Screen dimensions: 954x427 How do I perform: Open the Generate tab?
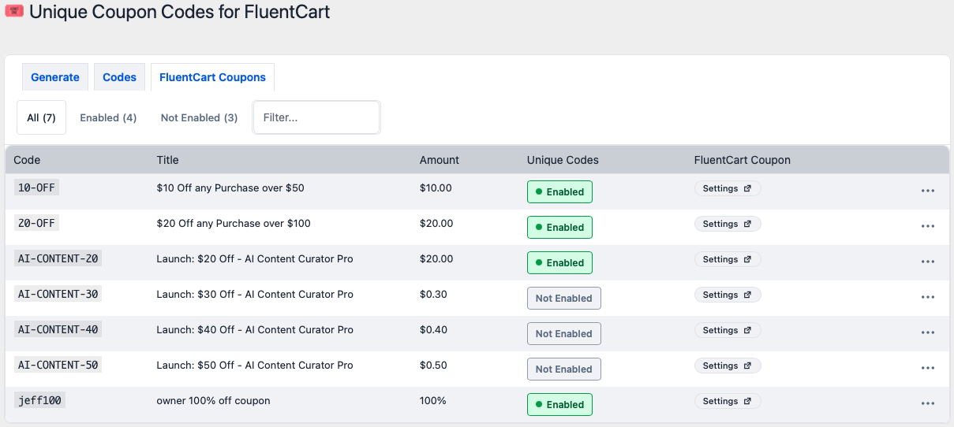tap(55, 77)
